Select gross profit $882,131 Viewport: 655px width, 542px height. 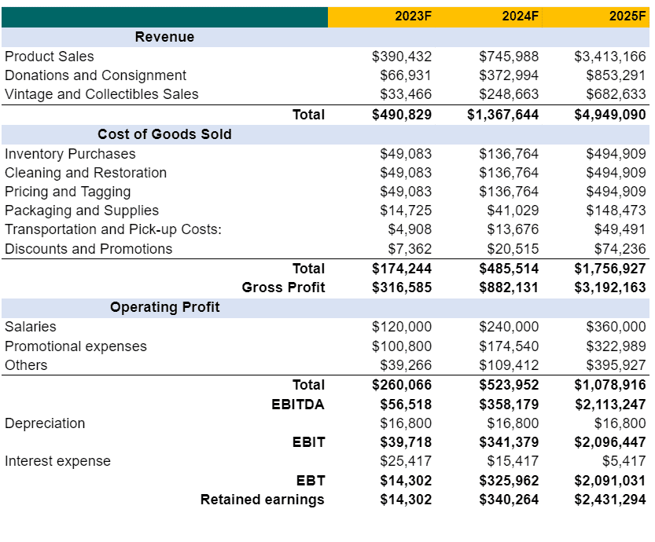coord(509,287)
